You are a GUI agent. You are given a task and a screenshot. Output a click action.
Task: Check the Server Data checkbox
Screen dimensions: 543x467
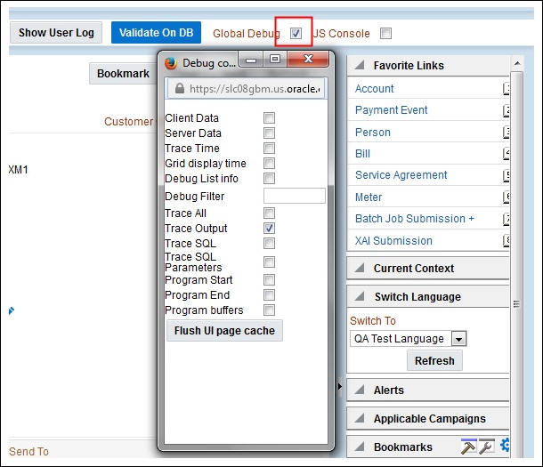point(269,133)
